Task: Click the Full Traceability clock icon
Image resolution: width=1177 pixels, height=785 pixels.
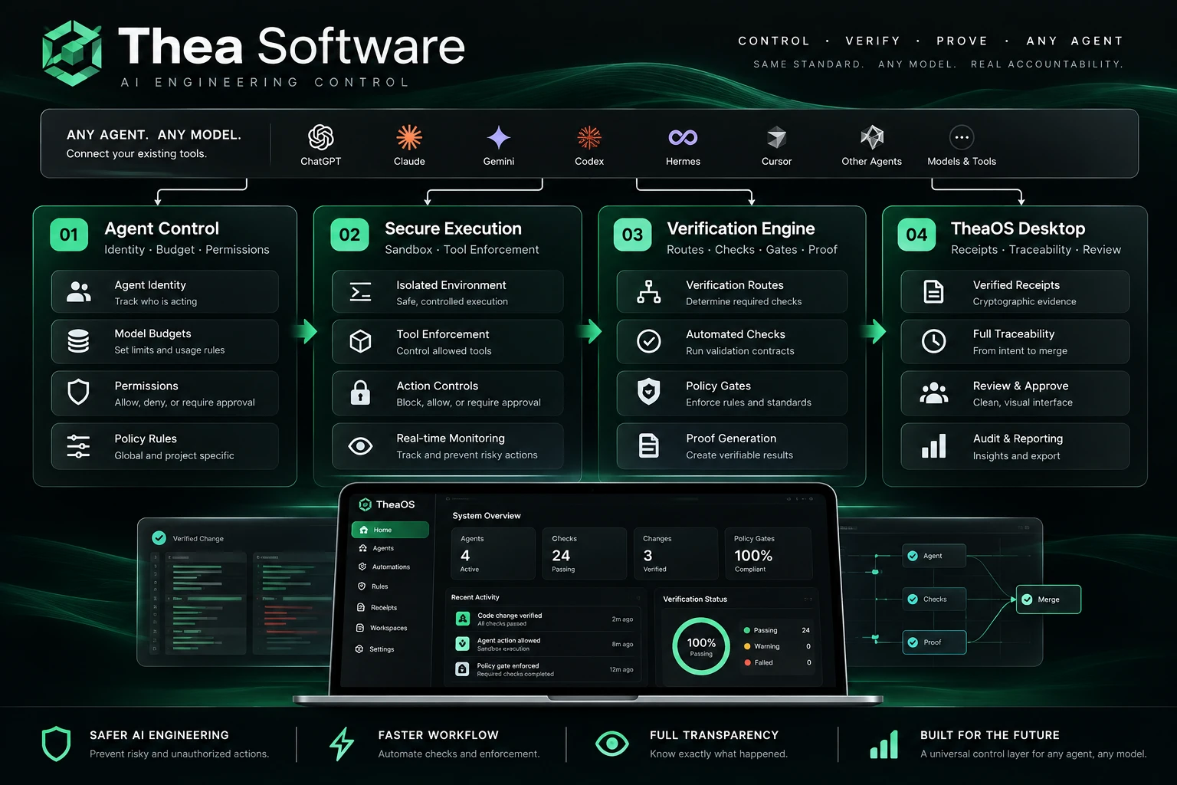Action: [x=933, y=341]
